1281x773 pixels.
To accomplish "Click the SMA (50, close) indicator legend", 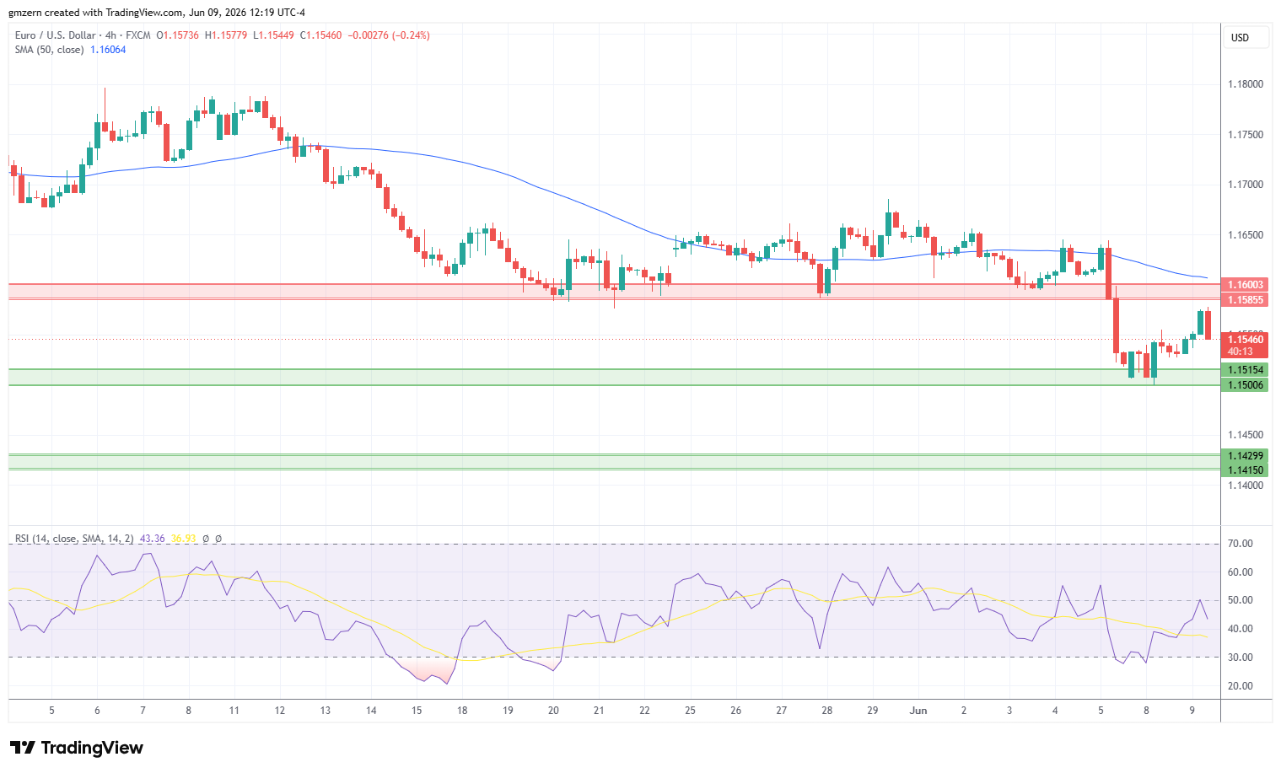I will (x=49, y=50).
